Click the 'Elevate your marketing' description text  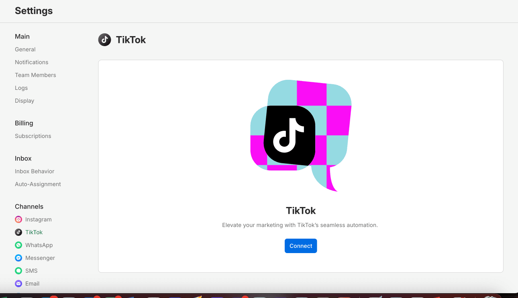coord(300,225)
